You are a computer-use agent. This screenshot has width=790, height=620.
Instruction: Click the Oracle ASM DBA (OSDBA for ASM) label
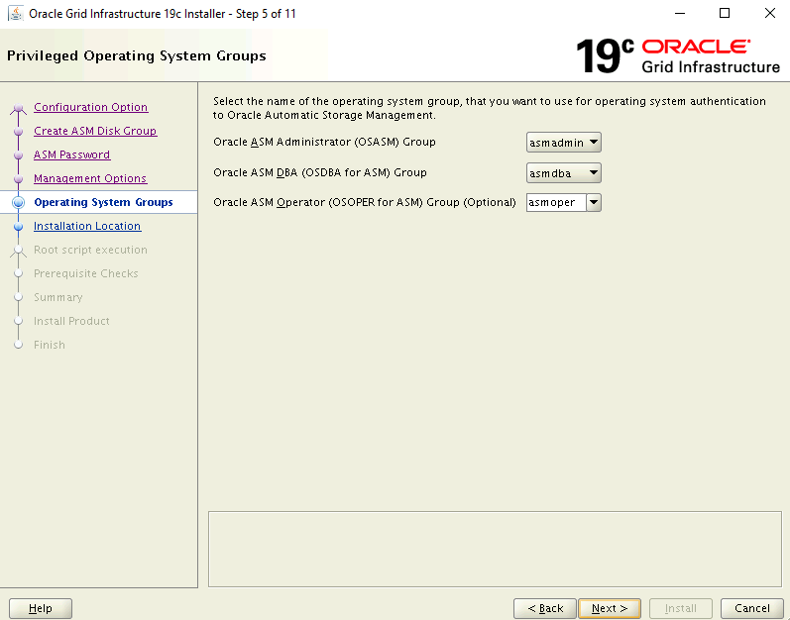click(x=320, y=172)
